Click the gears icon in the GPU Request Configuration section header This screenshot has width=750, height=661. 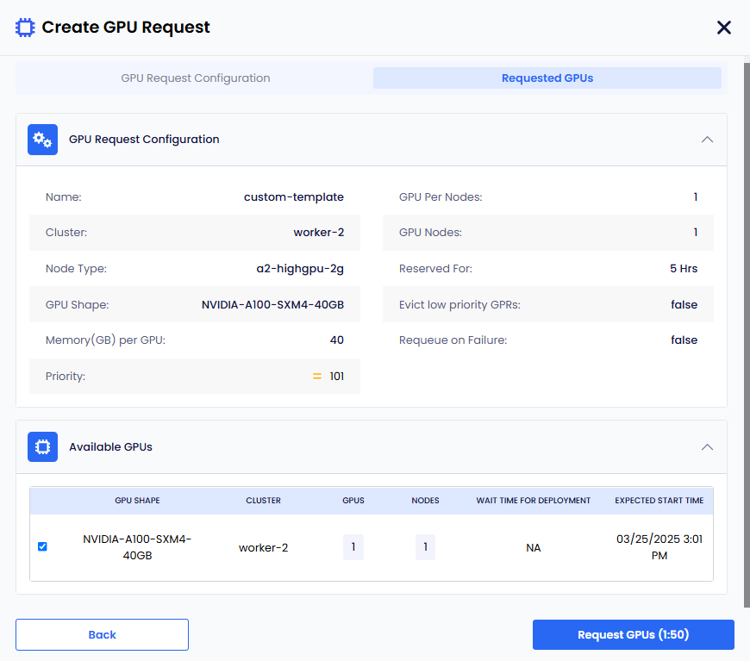pyautogui.click(x=42, y=140)
